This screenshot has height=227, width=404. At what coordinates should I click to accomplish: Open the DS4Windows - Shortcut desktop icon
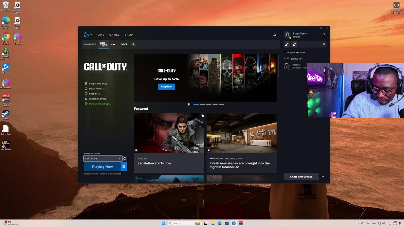click(18, 39)
